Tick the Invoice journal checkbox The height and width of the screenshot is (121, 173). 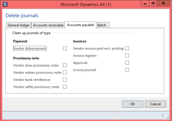[127, 70]
